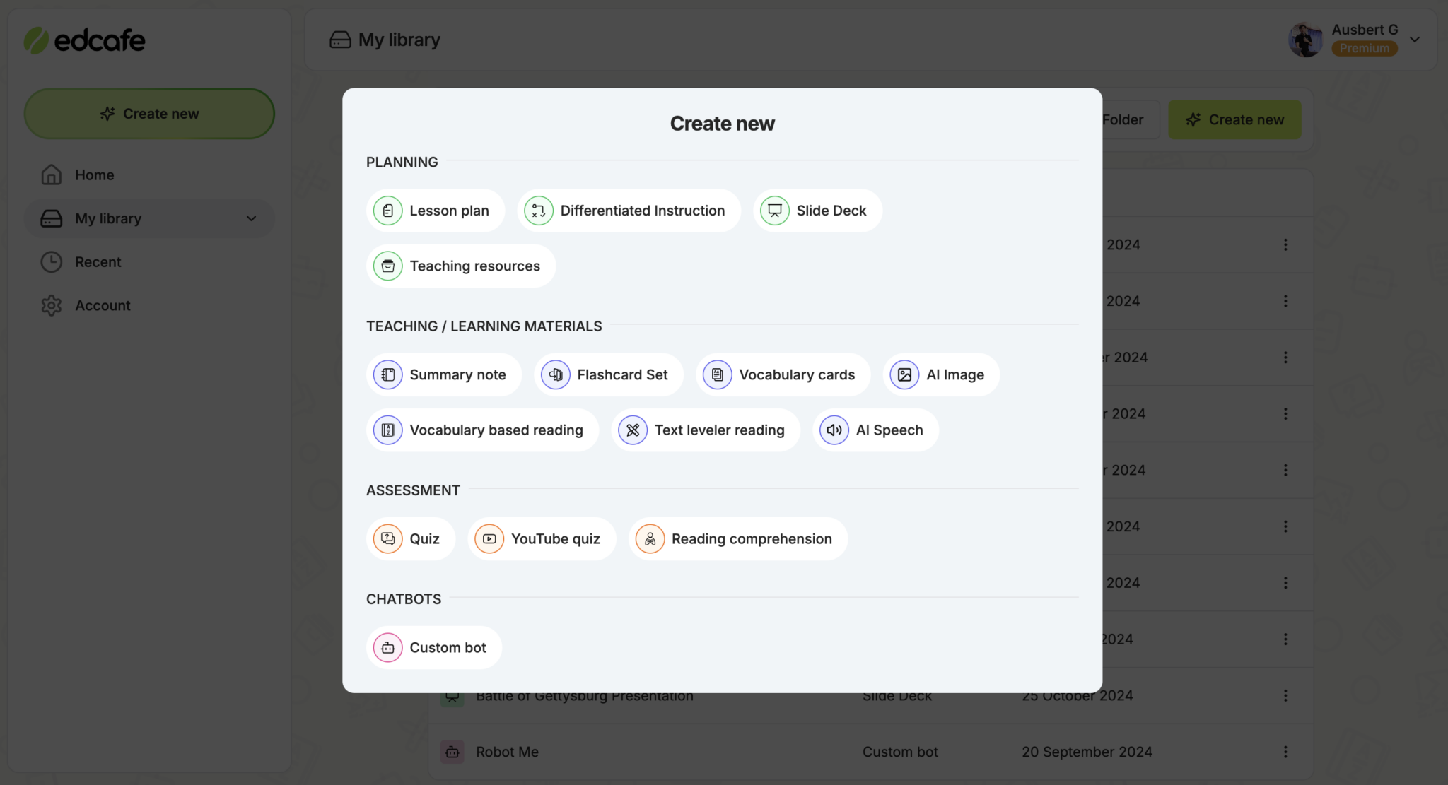Open the three-dot menu for Robot Me row
The width and height of the screenshot is (1448, 785).
(1285, 752)
